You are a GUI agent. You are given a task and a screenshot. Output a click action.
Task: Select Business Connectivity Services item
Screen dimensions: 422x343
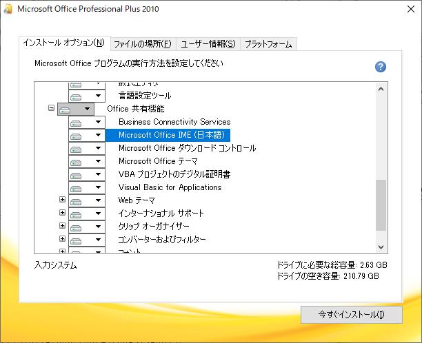click(x=174, y=122)
